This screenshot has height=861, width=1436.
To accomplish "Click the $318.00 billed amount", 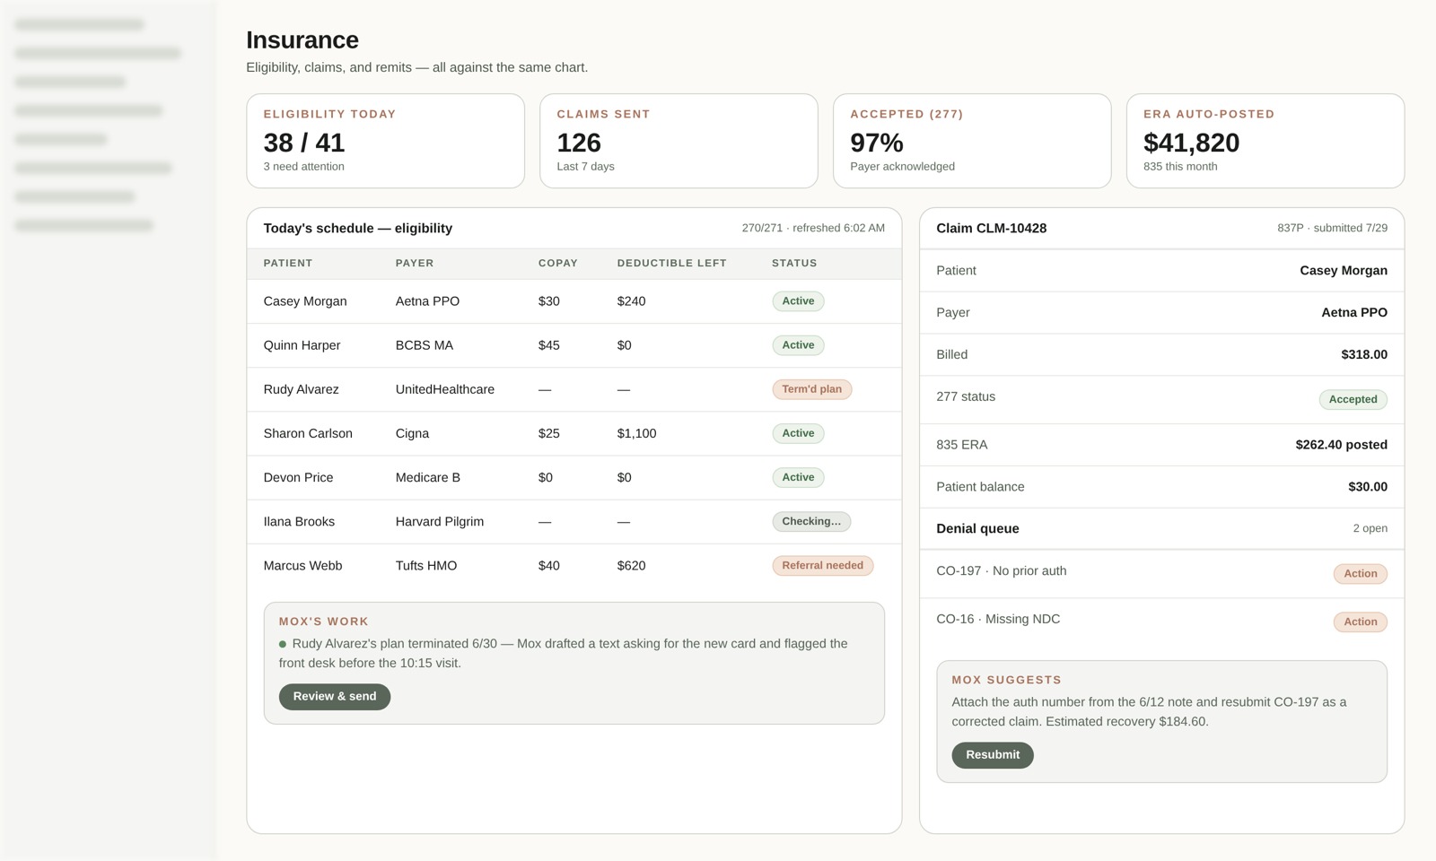I will point(1364,354).
